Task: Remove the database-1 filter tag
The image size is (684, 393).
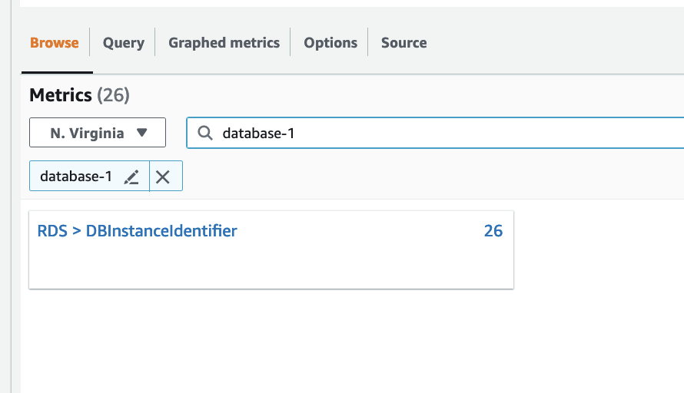Action: (163, 177)
